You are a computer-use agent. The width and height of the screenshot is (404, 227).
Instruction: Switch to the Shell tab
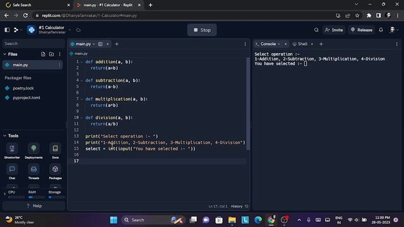(x=300, y=44)
